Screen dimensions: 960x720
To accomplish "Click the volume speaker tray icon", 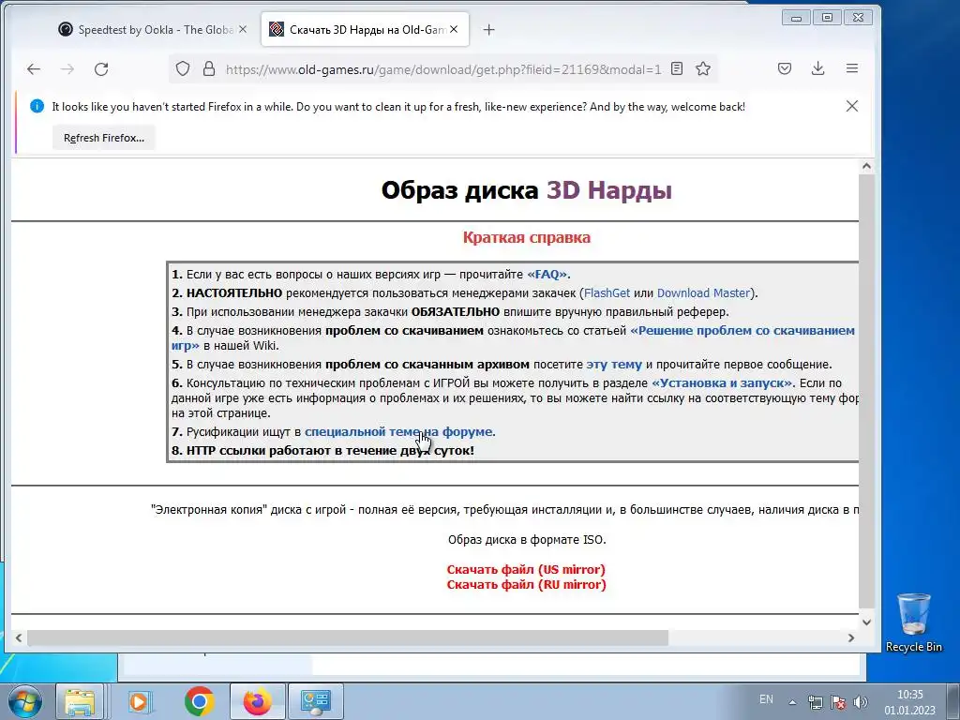I will click(861, 702).
